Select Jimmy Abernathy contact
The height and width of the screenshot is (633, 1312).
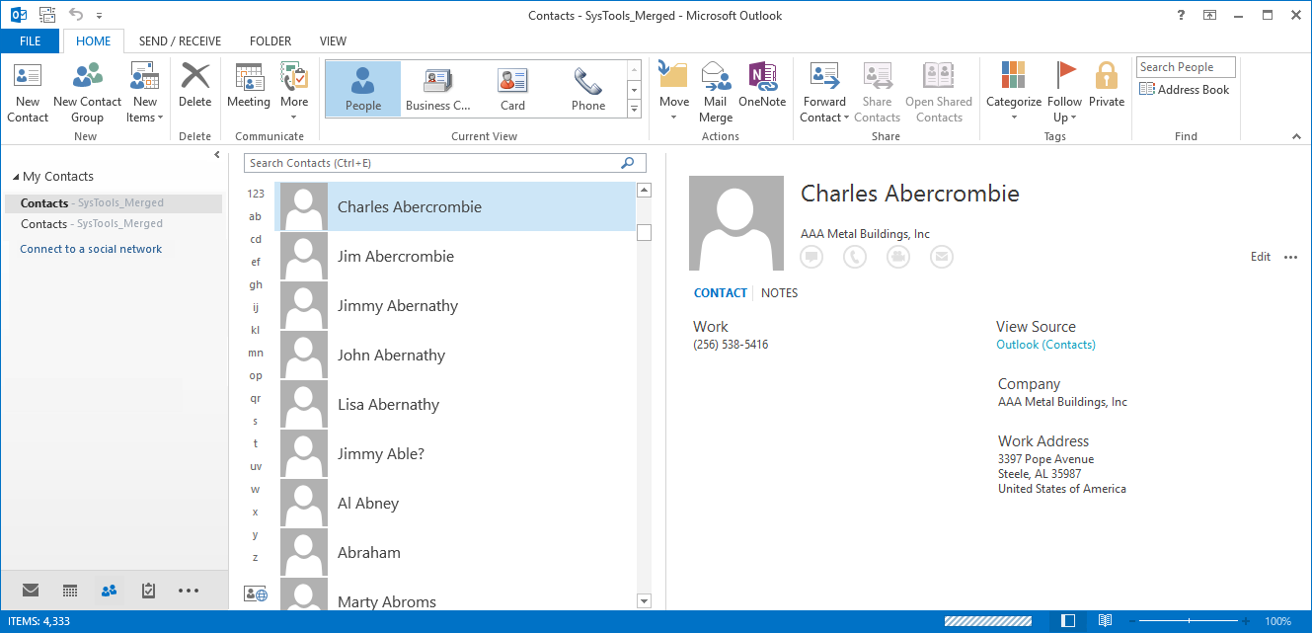455,305
